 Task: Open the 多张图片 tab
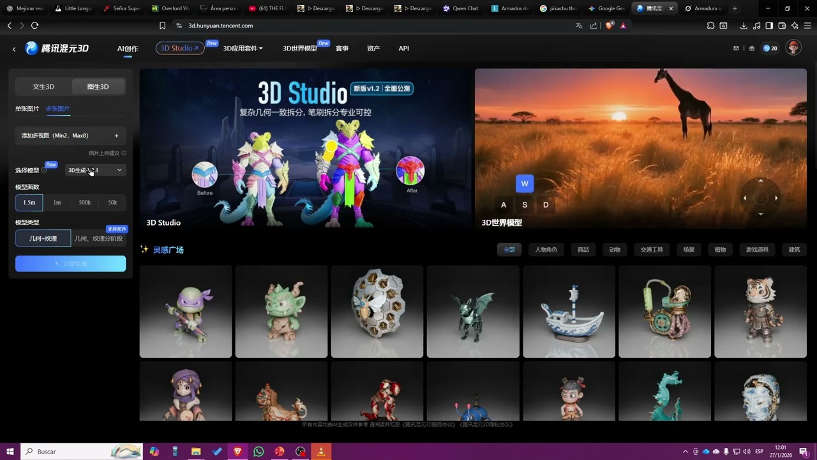[x=57, y=109]
